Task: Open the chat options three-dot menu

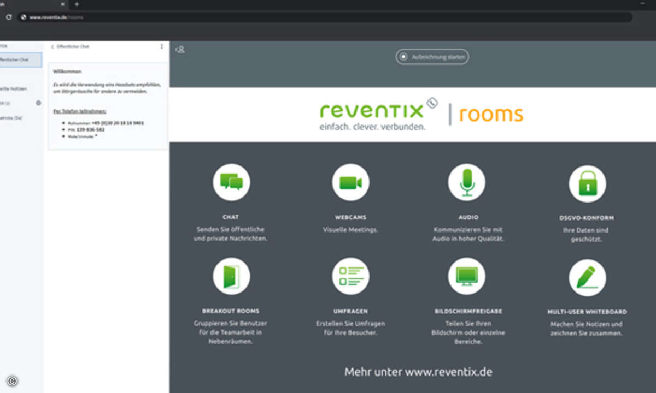Action: coord(162,47)
